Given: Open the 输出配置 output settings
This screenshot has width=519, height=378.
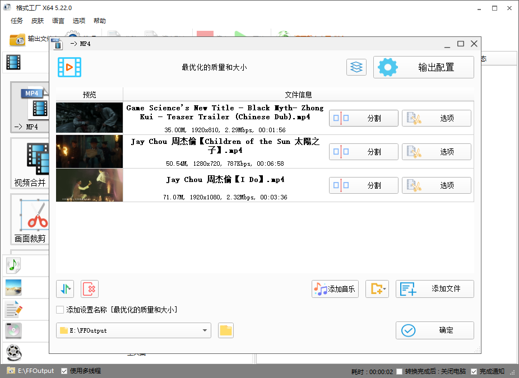Looking at the screenshot, I should (x=423, y=67).
